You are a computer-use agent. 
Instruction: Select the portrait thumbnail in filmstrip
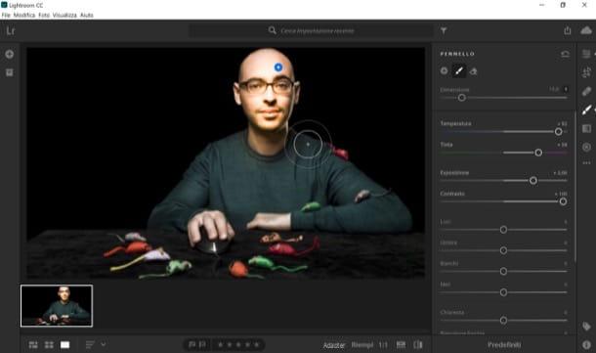coord(57,306)
